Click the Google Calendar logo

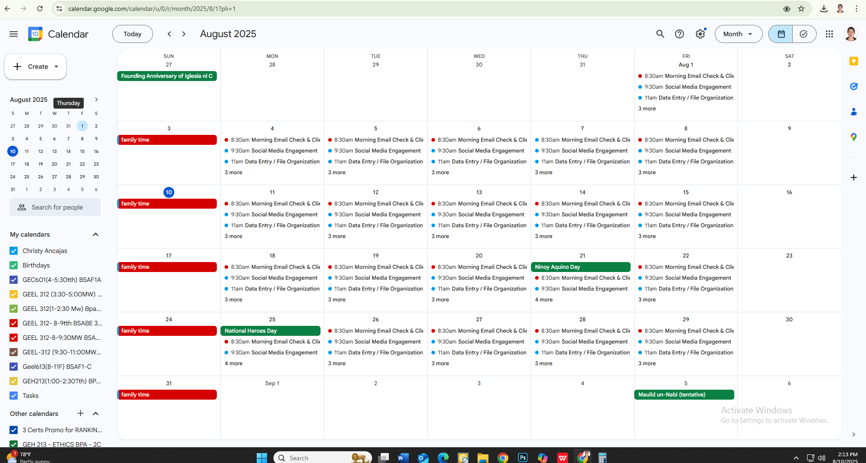point(35,34)
